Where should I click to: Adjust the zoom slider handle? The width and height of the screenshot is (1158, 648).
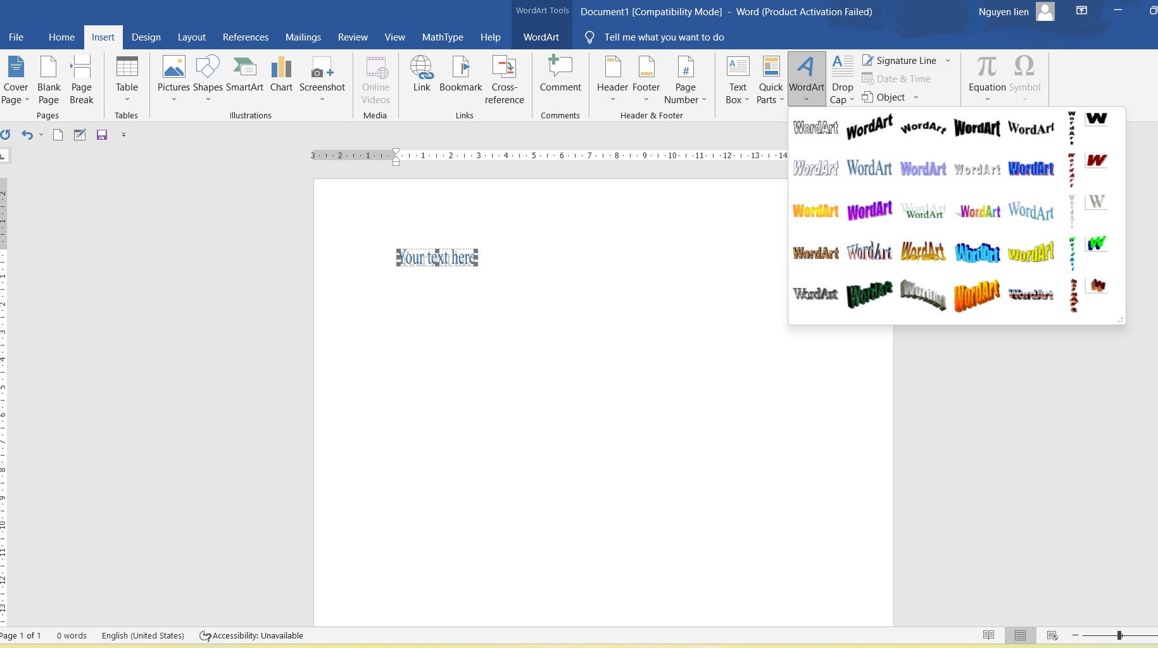[1119, 635]
